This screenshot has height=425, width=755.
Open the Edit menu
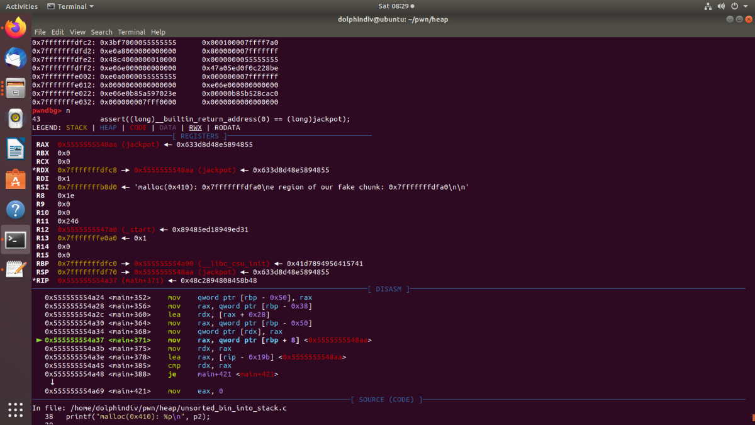pos(58,32)
